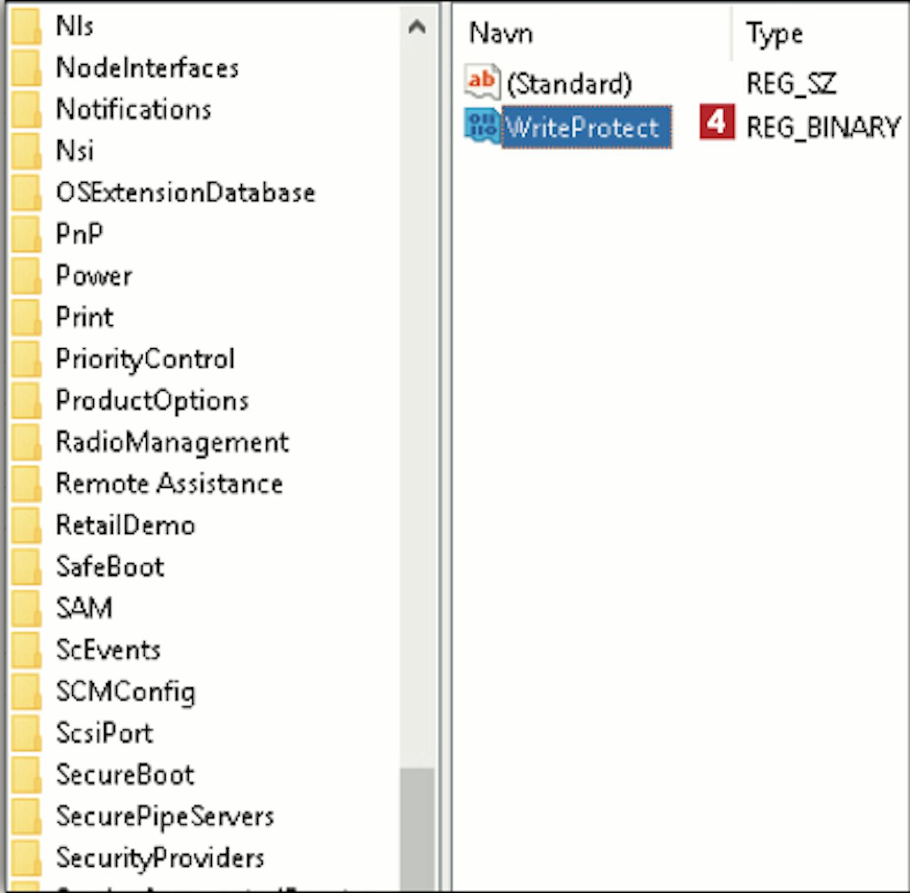Viewport: 910px width, 893px height.
Task: Select the WriteProtect value name
Action: [586, 127]
